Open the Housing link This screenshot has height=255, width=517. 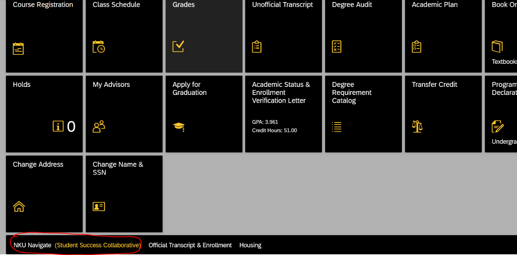pyautogui.click(x=250, y=245)
